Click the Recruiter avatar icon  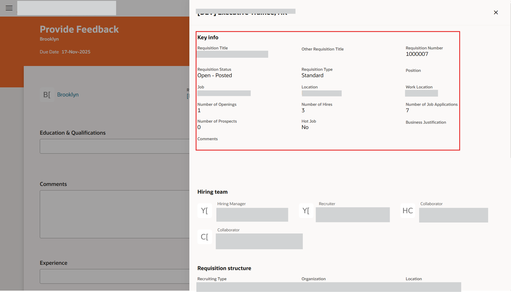(x=306, y=211)
